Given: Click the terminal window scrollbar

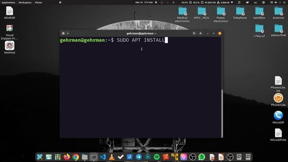Looking at the screenshot, I should tap(222, 113).
